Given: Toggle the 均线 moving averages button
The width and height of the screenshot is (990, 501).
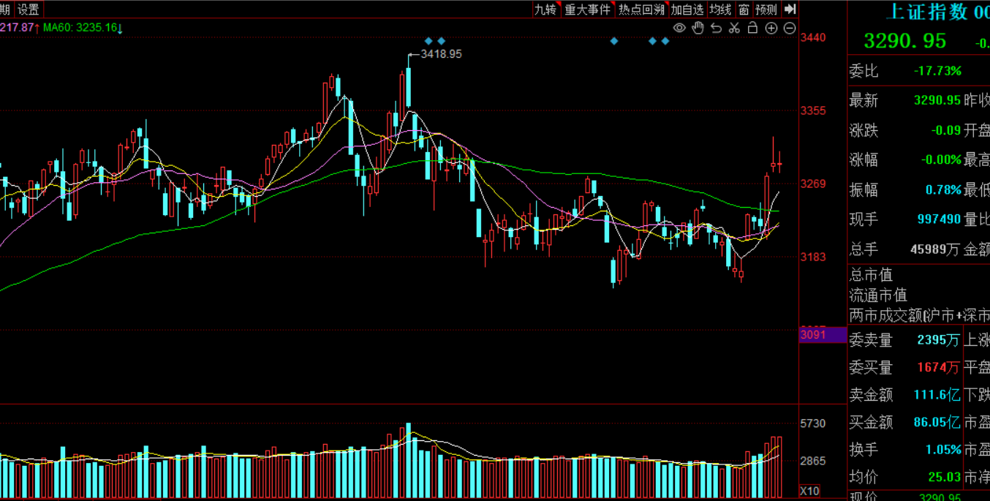Looking at the screenshot, I should coord(720,10).
